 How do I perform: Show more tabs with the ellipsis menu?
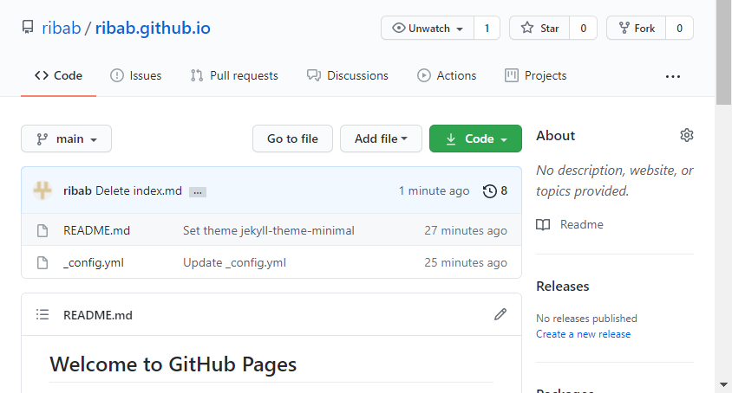[673, 76]
